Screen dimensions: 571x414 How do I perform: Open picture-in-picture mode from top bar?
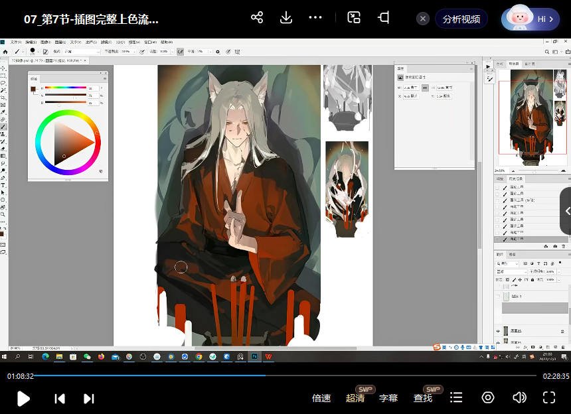(354, 18)
